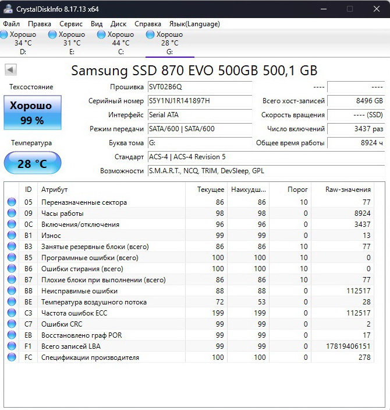390x410 pixels.
Task: Open the Файл menu
Action: (11, 24)
